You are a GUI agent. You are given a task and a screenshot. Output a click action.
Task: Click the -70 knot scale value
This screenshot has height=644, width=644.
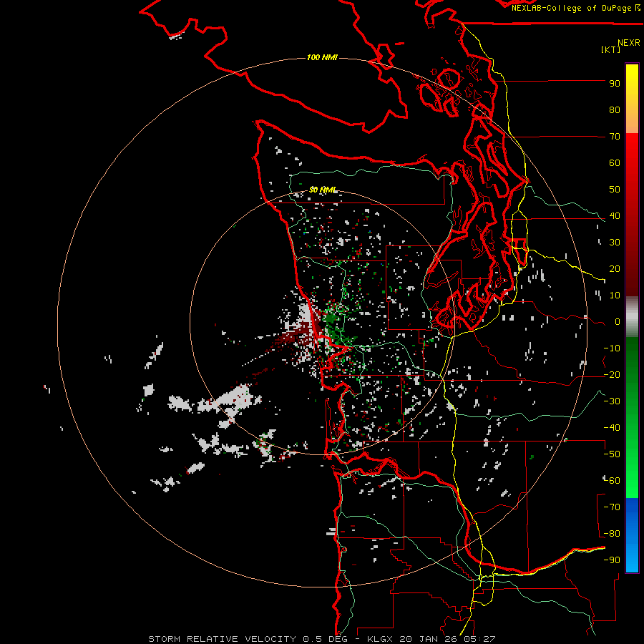pos(612,507)
